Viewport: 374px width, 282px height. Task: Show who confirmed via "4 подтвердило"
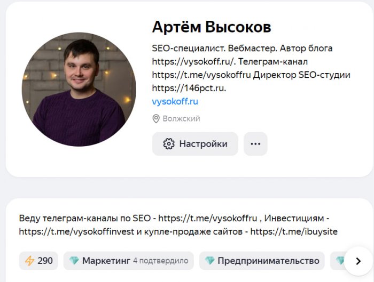click(160, 261)
